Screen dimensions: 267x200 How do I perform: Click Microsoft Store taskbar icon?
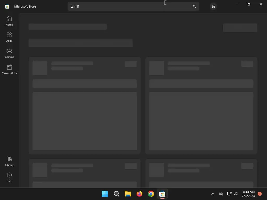[162, 194]
